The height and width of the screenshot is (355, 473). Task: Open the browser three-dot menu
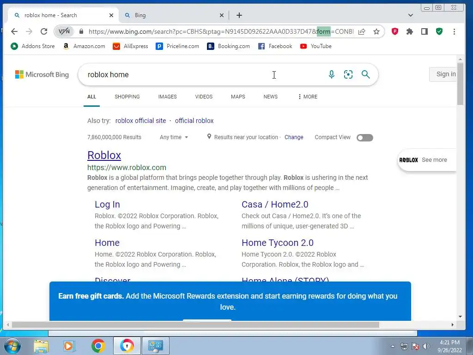[x=454, y=31]
